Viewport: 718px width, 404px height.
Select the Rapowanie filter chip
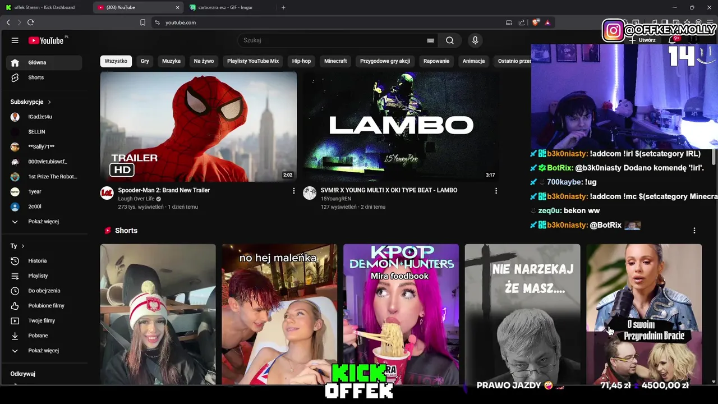pyautogui.click(x=436, y=61)
